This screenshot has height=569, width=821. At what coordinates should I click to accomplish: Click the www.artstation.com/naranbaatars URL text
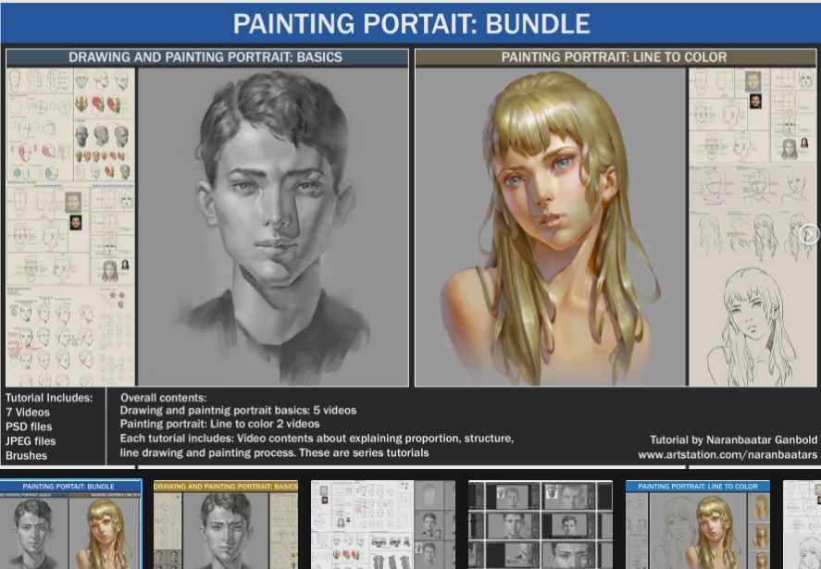point(728,455)
